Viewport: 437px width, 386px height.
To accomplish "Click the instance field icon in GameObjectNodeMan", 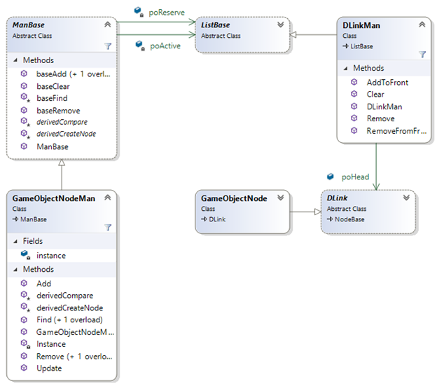I will pos(25,256).
